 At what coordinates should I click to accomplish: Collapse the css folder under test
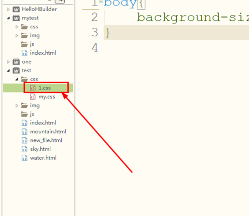point(16,79)
